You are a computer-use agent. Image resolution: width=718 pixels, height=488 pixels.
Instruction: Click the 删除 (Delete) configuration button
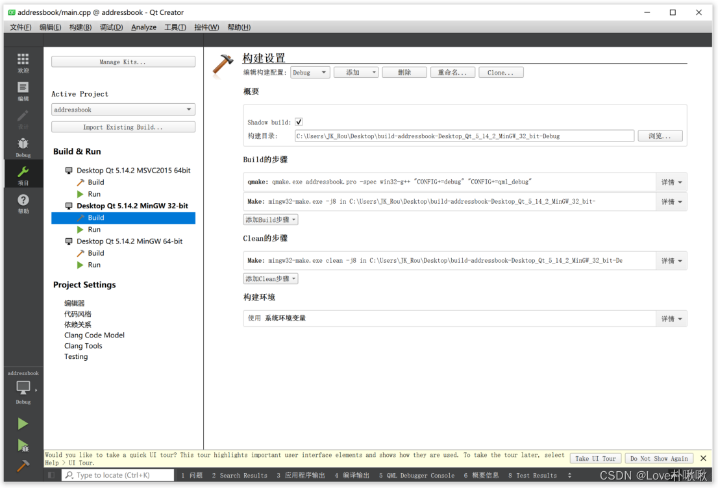coord(404,72)
